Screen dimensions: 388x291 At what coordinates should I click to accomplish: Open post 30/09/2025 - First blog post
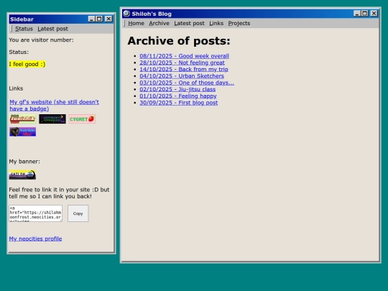(x=178, y=103)
